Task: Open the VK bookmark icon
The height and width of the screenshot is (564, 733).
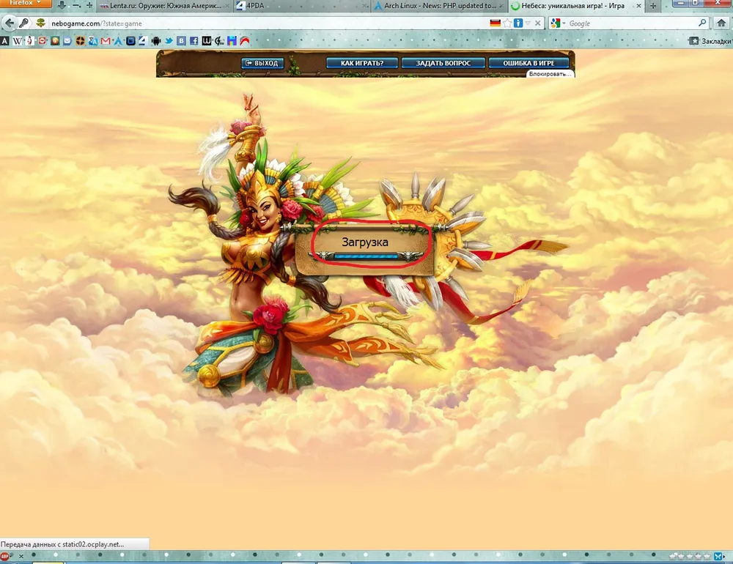Action: pyautogui.click(x=181, y=41)
